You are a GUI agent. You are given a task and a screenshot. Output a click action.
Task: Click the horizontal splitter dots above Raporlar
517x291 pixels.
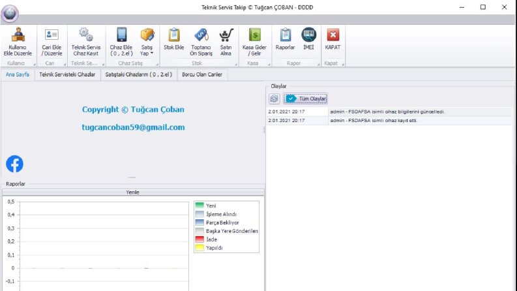[132, 177]
